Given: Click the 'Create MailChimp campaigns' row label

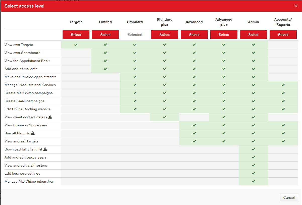Looking at the screenshot, I should click(29, 93).
